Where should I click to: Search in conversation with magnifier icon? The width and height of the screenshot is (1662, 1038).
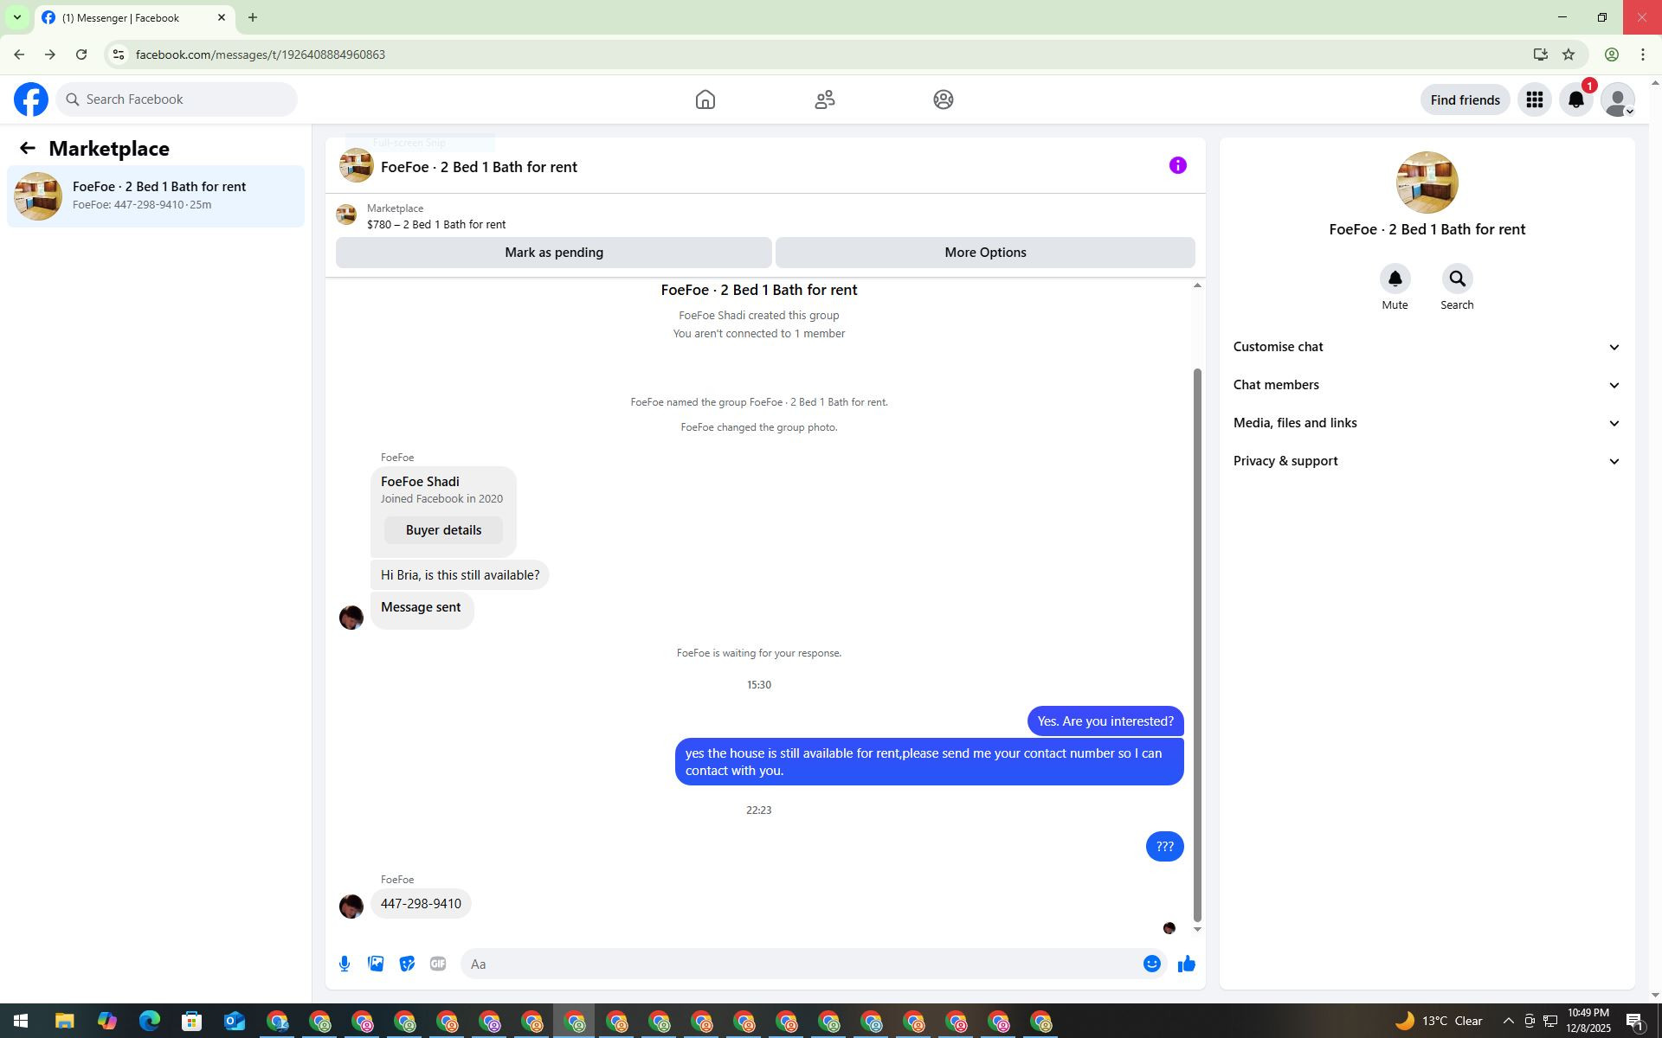tap(1457, 279)
